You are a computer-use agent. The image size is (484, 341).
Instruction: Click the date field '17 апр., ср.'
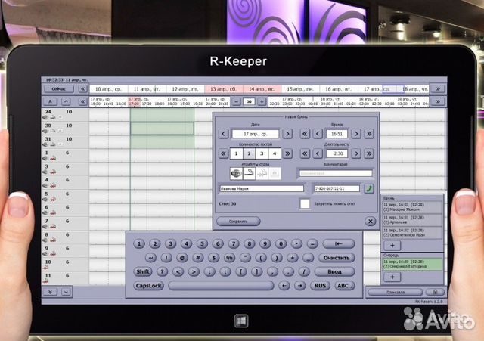(256, 134)
